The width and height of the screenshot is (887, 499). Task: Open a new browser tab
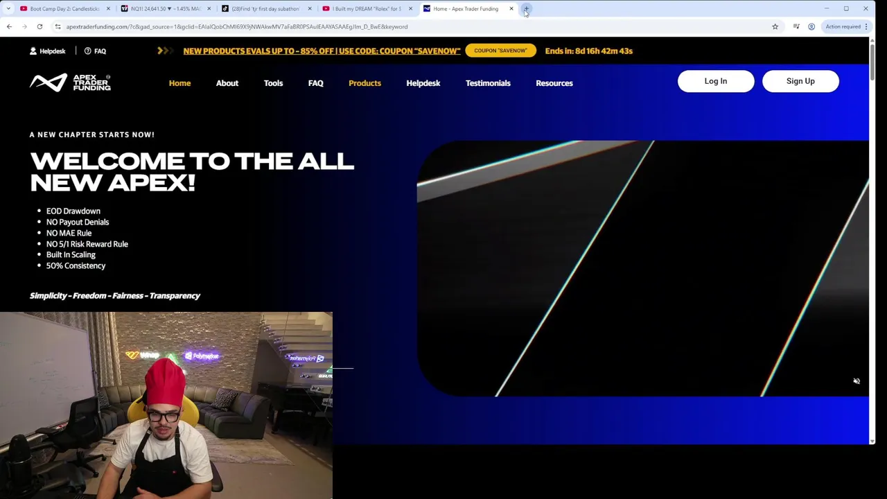[x=526, y=9]
